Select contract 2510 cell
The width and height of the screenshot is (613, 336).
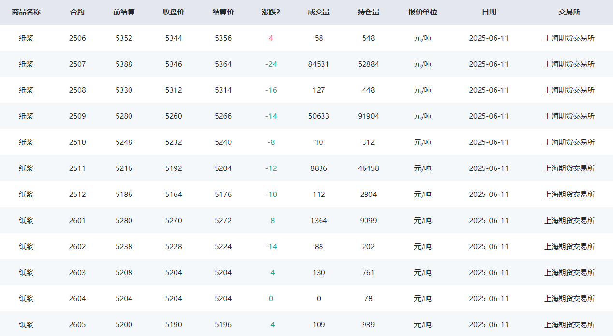[77, 142]
